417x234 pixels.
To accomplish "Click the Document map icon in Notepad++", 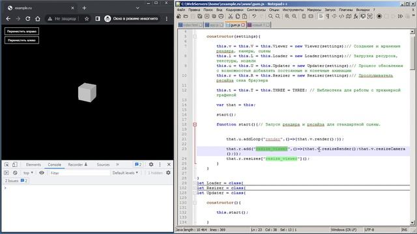I will (x=349, y=16).
